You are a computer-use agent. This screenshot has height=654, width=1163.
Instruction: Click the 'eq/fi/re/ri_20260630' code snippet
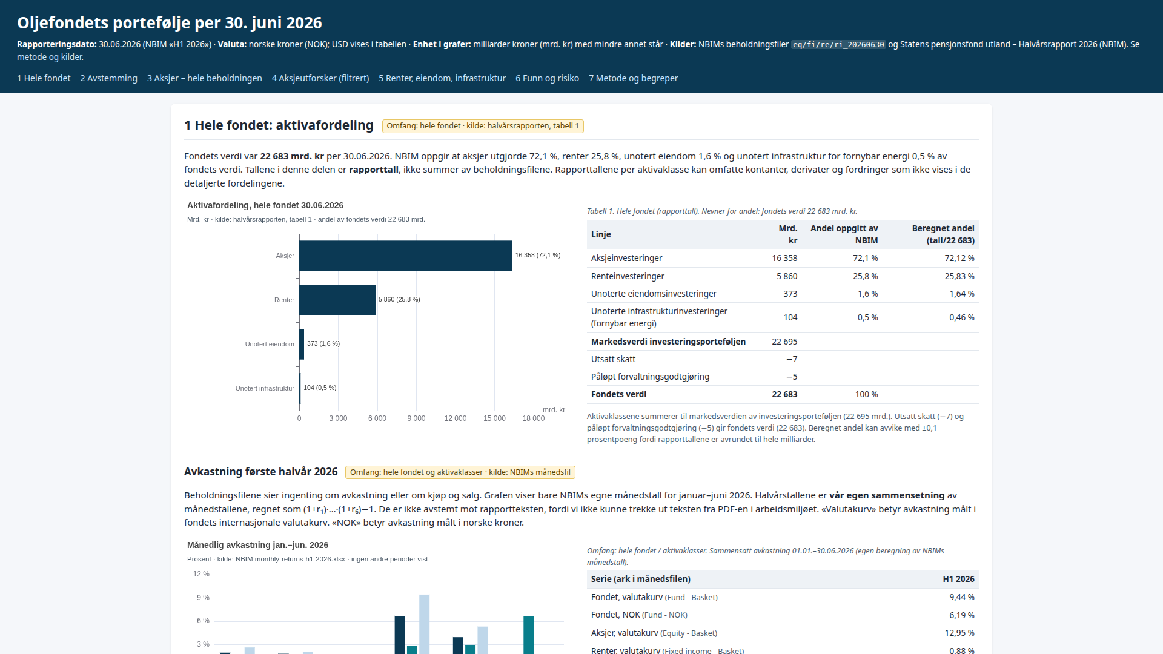coord(838,45)
